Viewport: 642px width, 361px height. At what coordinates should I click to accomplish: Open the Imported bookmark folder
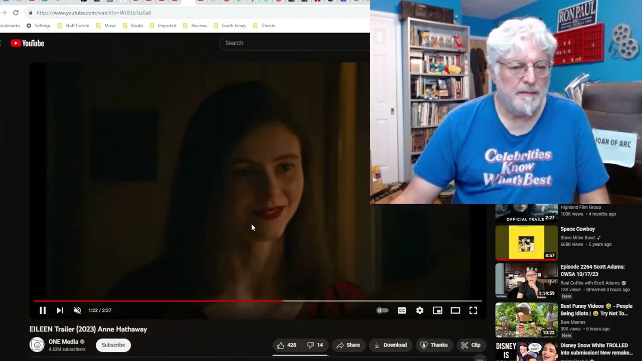point(163,26)
